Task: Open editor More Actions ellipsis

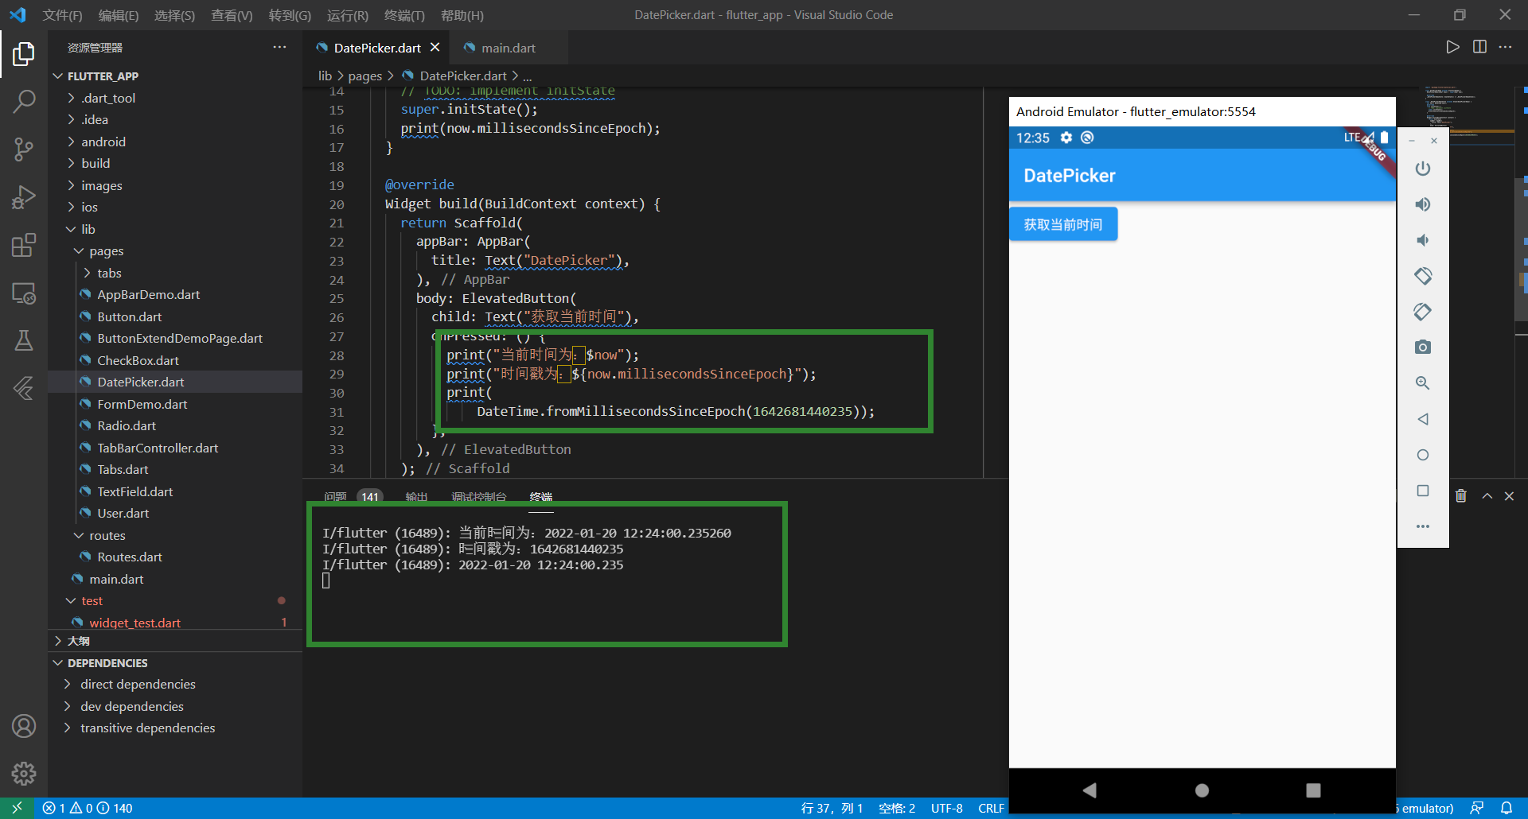Action: [1506, 47]
